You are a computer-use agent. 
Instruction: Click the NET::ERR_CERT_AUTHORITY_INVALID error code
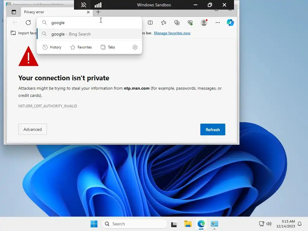[x=48, y=106]
